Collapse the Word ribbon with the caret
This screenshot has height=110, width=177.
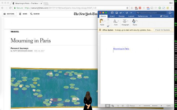[x=171, y=16]
